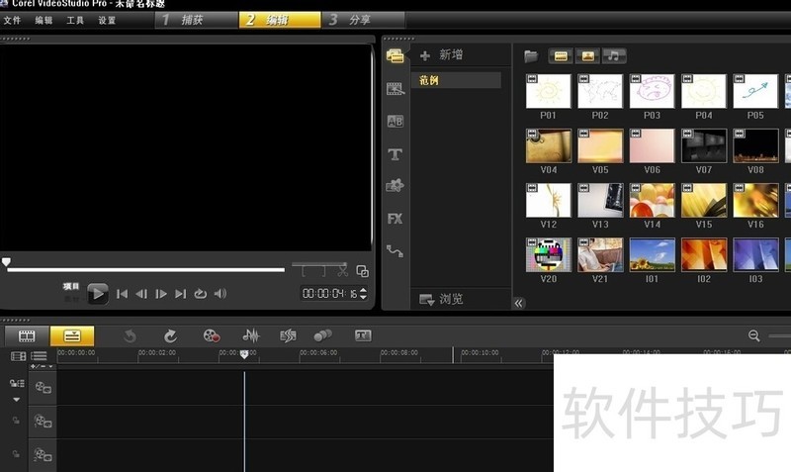Click the redo arrow in timeline toolbar
Image resolution: width=791 pixels, height=472 pixels.
(170, 336)
